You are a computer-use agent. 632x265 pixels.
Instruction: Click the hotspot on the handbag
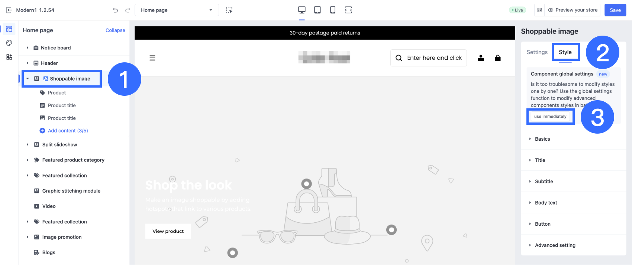click(x=307, y=184)
